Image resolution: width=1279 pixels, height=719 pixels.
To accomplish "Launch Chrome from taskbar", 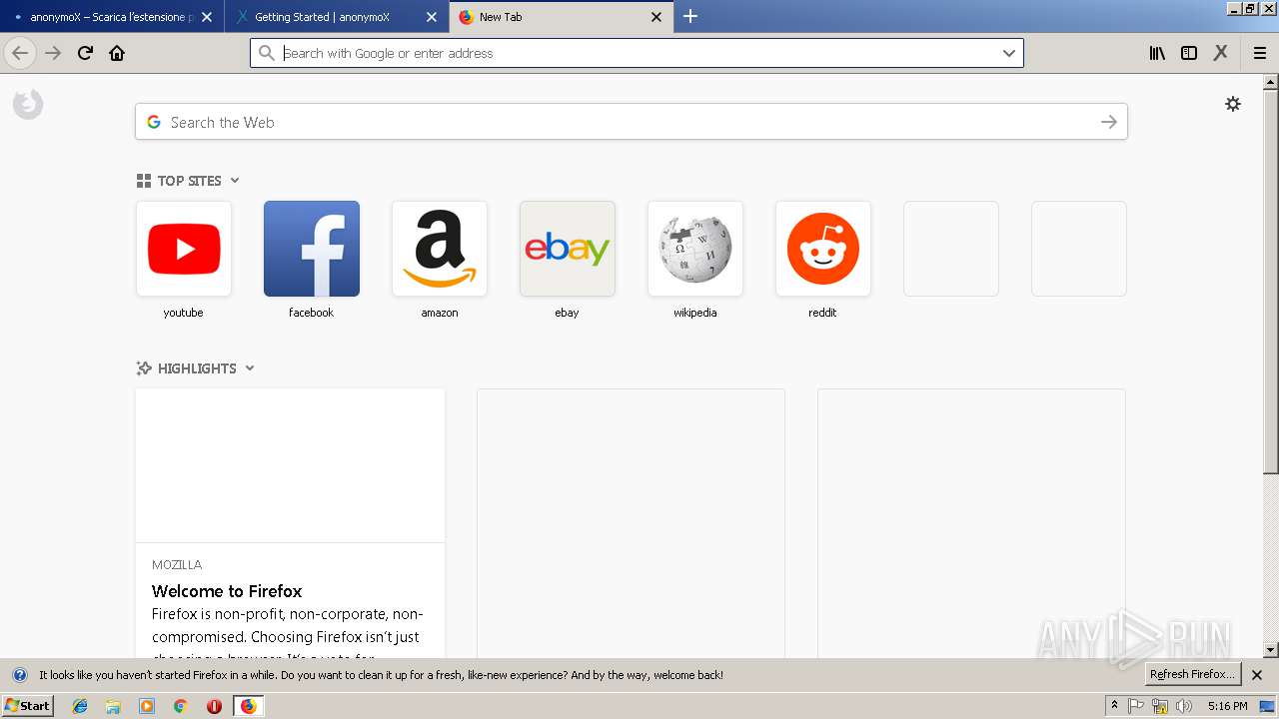I will click(180, 706).
